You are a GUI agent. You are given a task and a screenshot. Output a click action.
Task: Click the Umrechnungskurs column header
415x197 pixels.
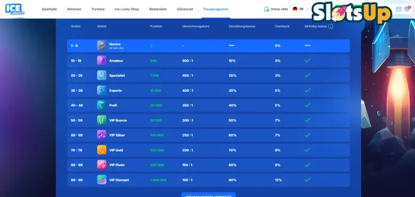(196, 27)
